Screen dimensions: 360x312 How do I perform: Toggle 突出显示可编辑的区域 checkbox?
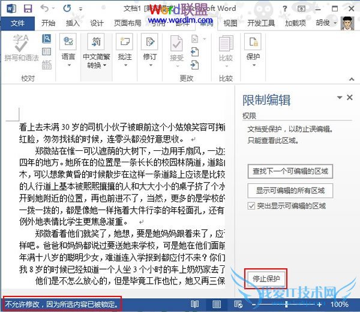click(252, 205)
